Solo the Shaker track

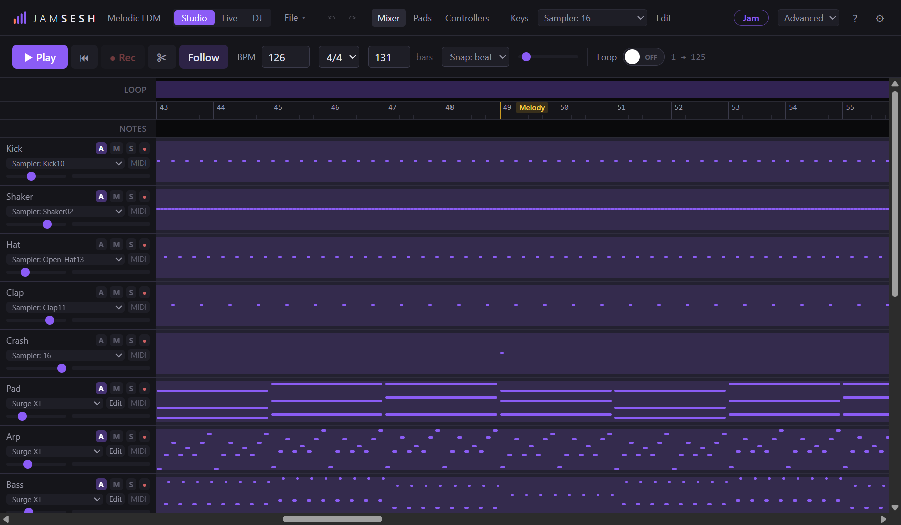(x=131, y=197)
